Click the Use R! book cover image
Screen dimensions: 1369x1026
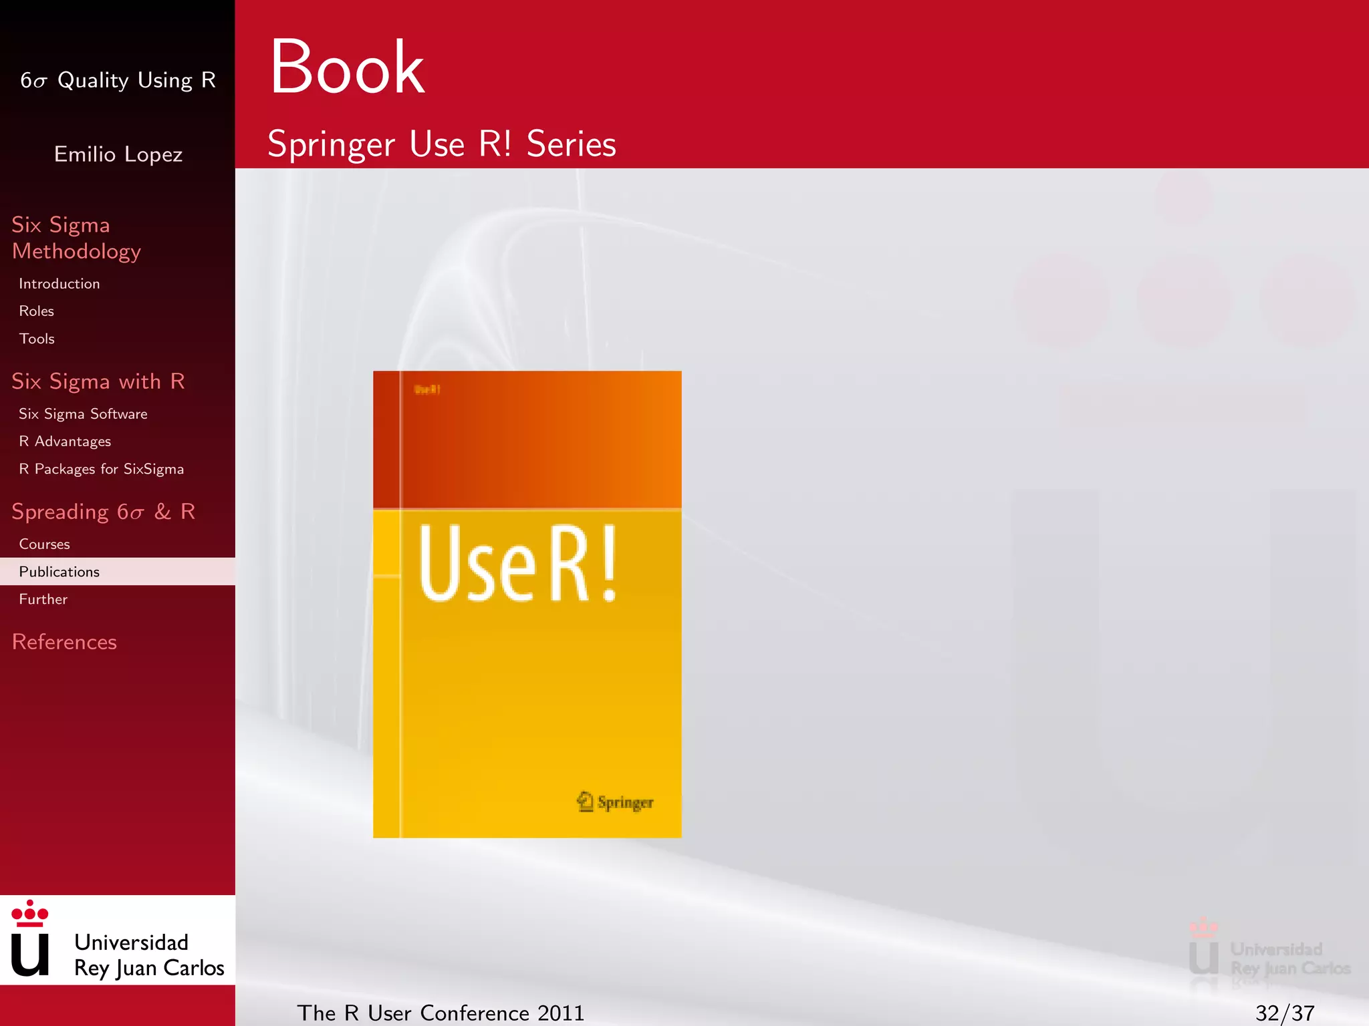(x=527, y=604)
